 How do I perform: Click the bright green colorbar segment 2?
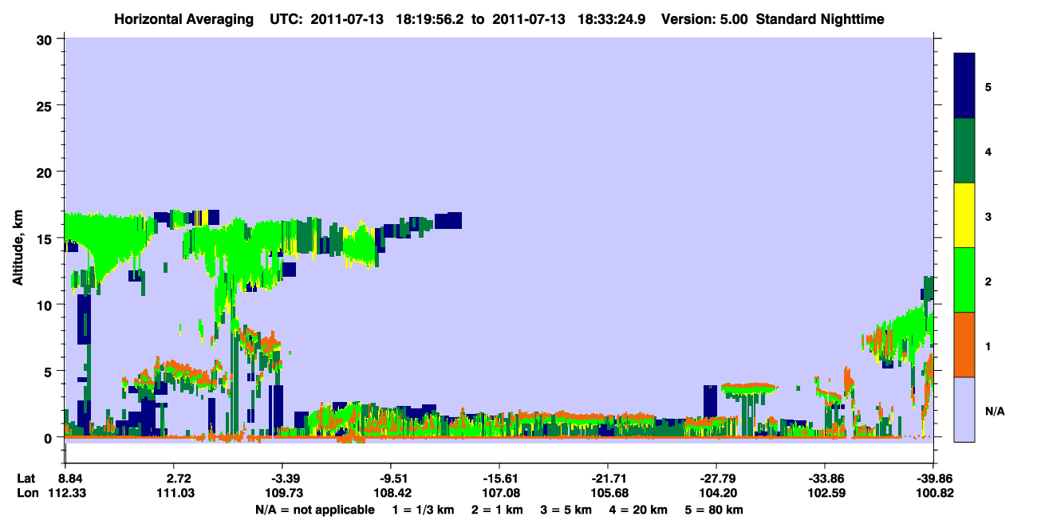coord(964,280)
